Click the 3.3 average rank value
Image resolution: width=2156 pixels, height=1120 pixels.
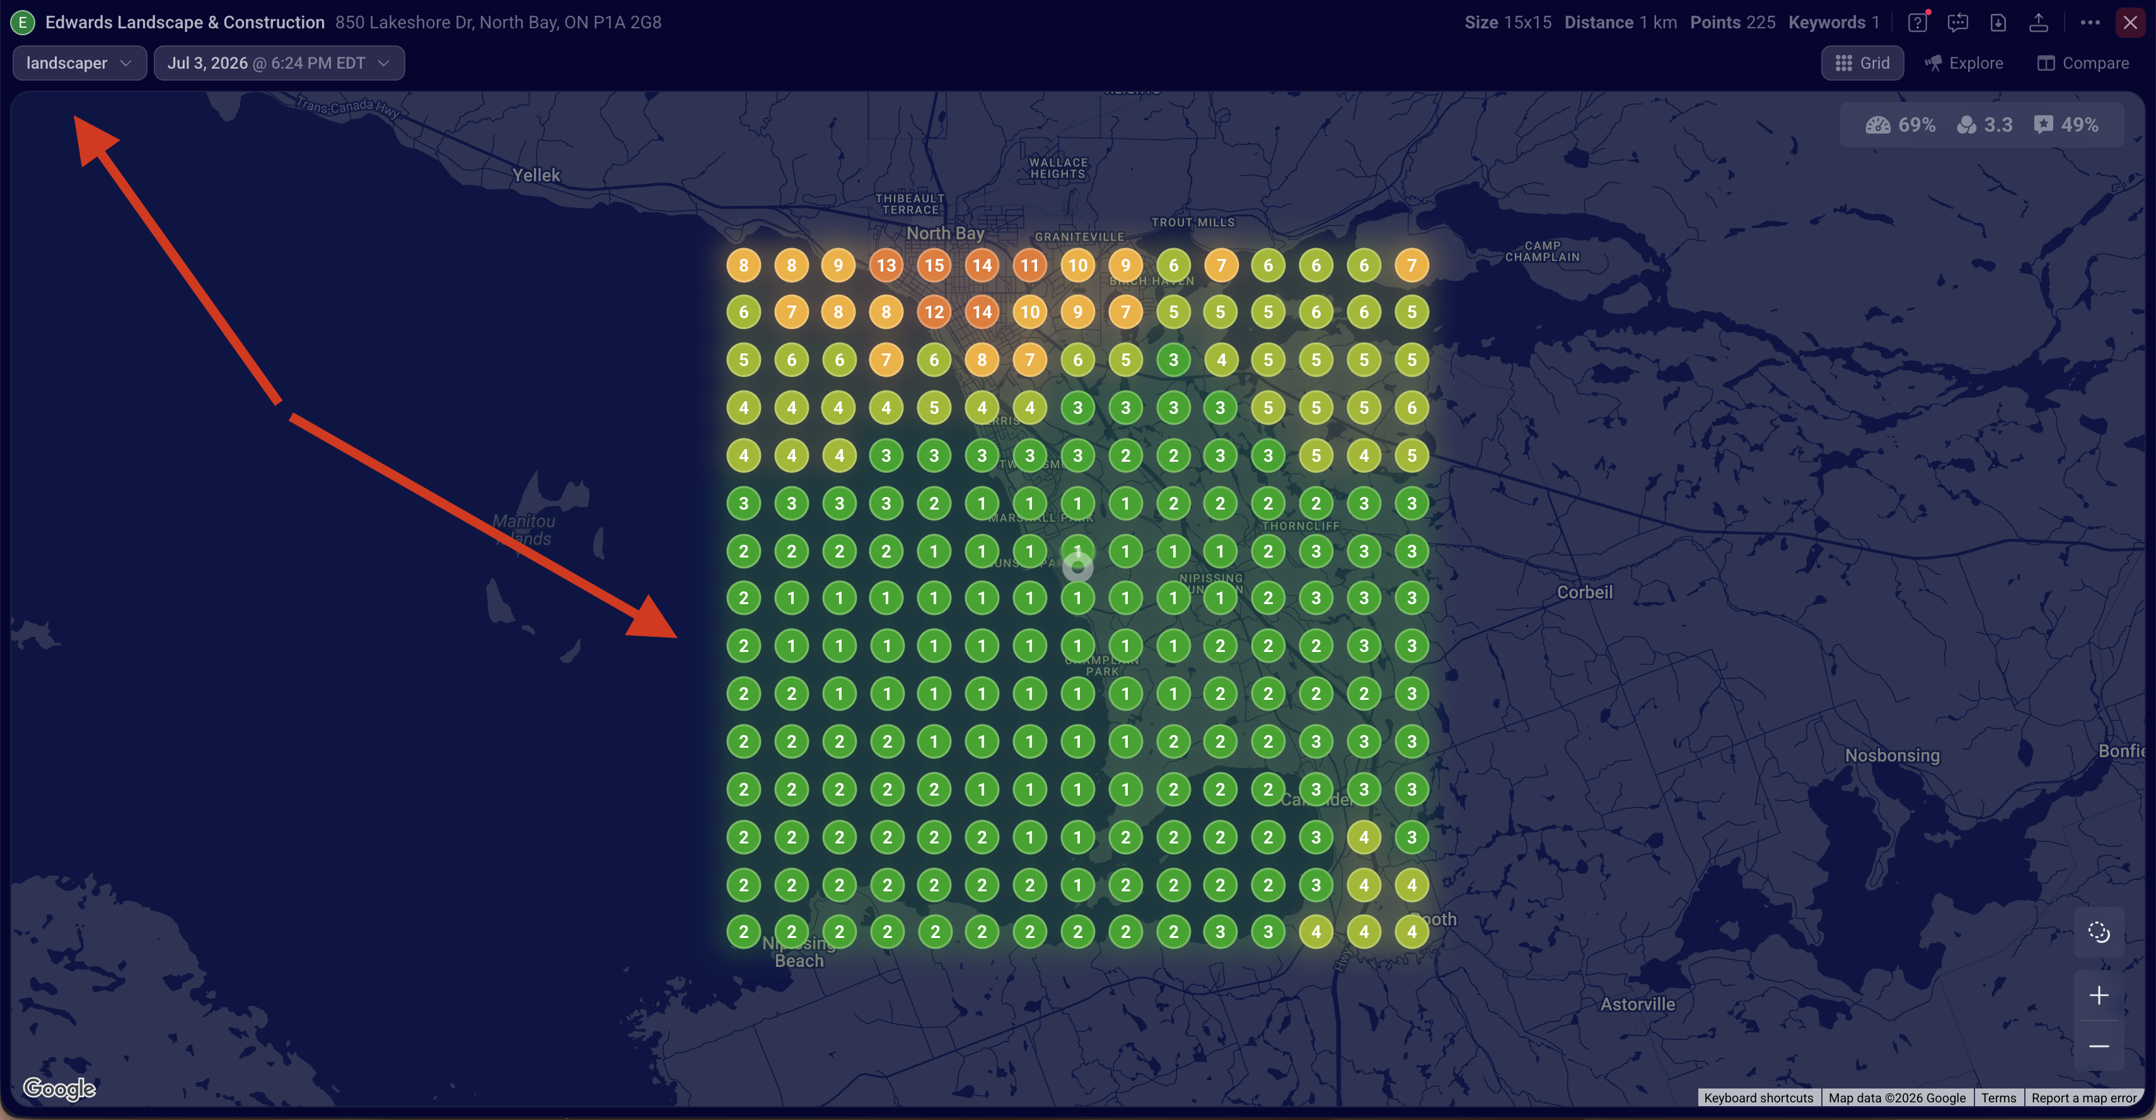1998,125
